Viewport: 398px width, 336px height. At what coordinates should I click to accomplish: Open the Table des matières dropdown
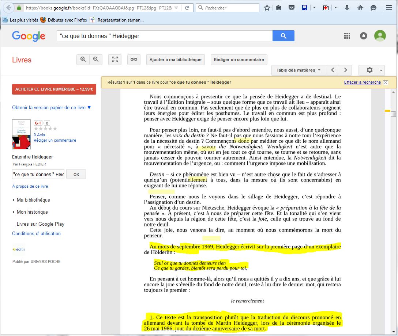click(298, 70)
